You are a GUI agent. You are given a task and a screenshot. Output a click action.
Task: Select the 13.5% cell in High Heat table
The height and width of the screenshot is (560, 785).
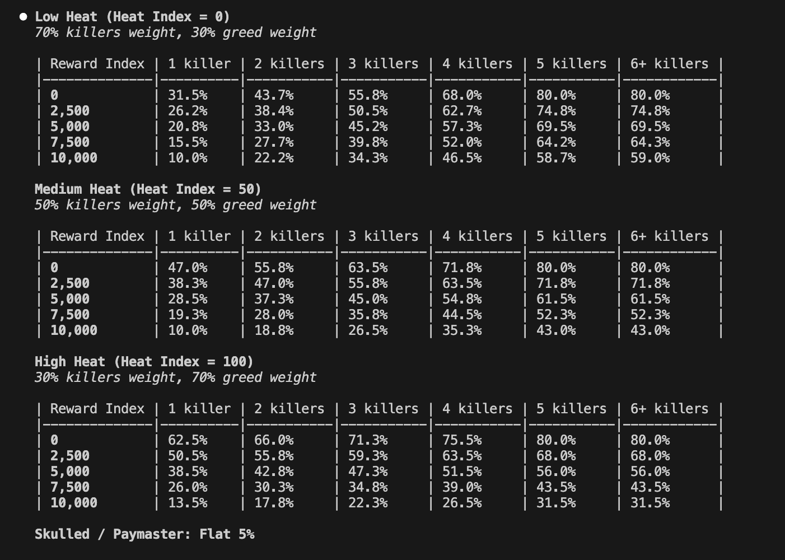188,503
